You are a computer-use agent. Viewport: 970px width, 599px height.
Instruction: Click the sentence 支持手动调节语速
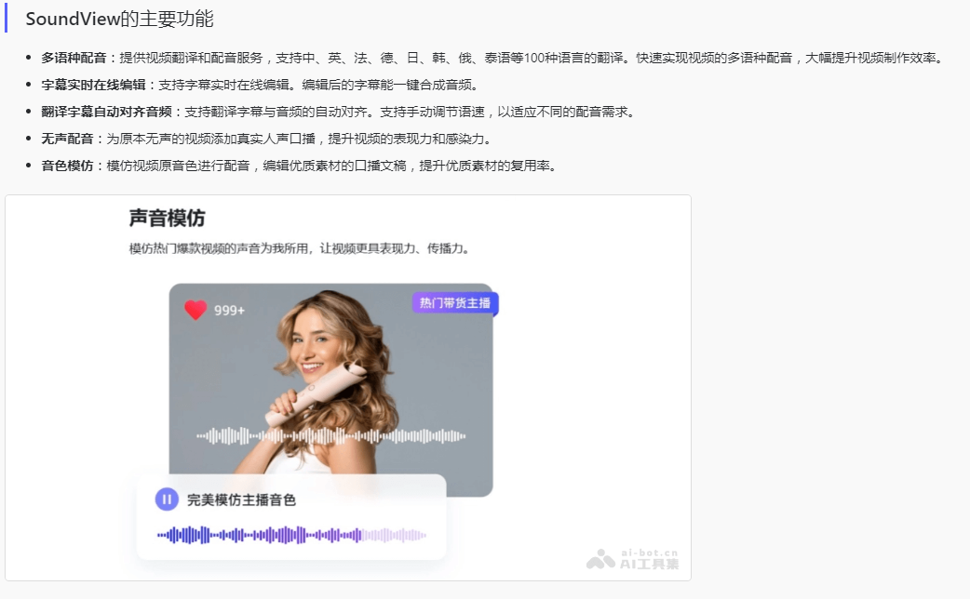432,112
